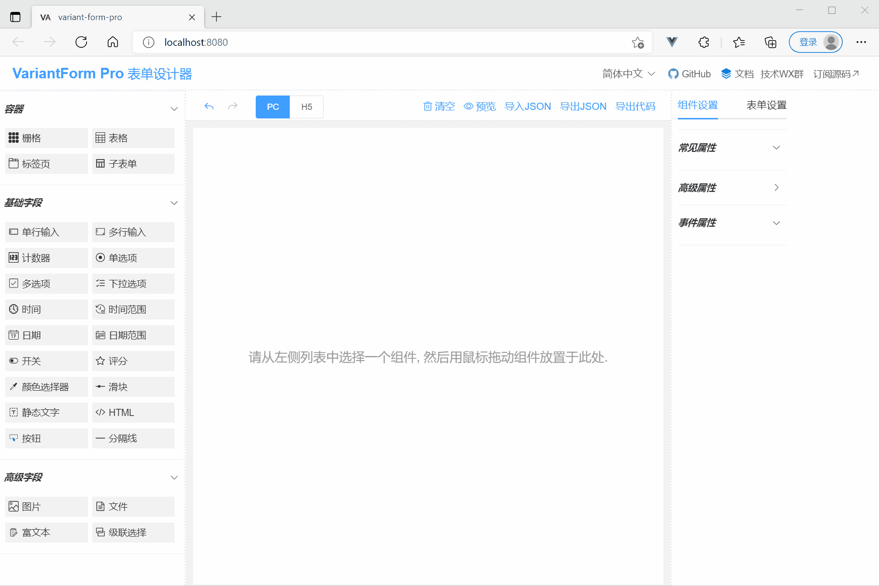Switch the layout to H5 mode
The width and height of the screenshot is (879, 586).
coord(306,107)
